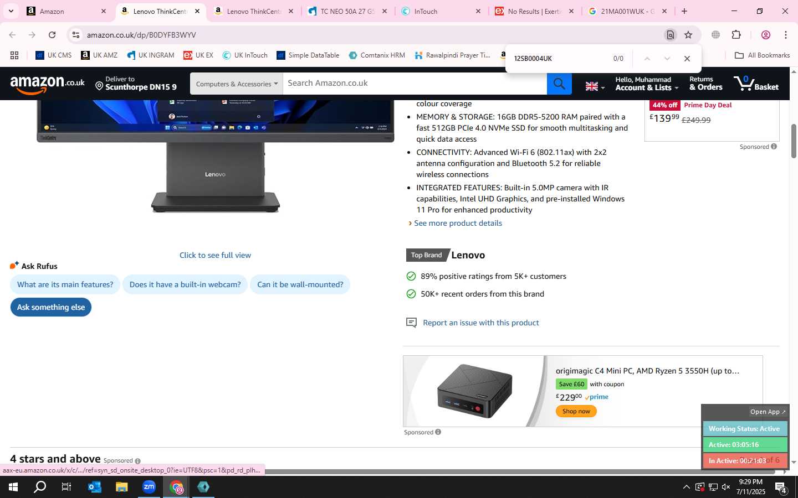Open the apps grid in bookmarks bar
798x498 pixels.
pyautogui.click(x=14, y=55)
